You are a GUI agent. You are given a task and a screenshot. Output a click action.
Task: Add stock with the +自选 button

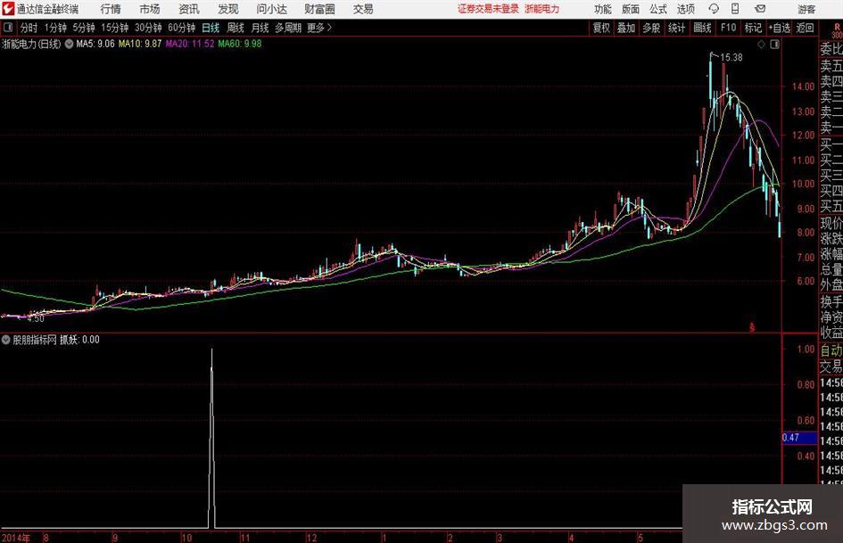coord(779,28)
